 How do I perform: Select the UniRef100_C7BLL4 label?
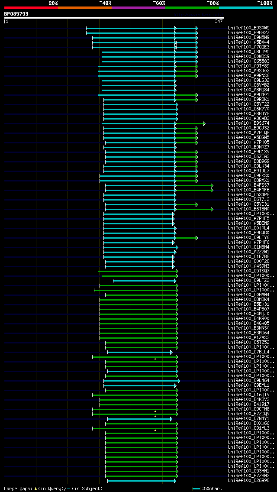248,351
